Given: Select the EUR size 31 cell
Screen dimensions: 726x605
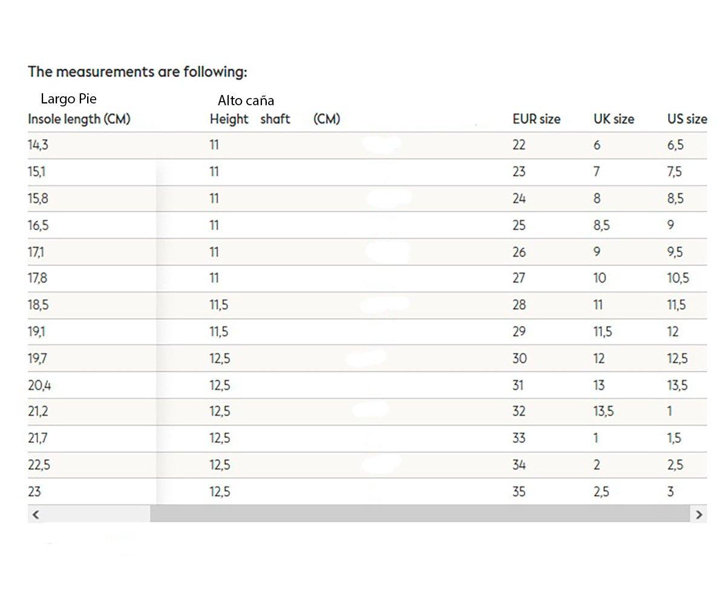Looking at the screenshot, I should coord(518,385).
